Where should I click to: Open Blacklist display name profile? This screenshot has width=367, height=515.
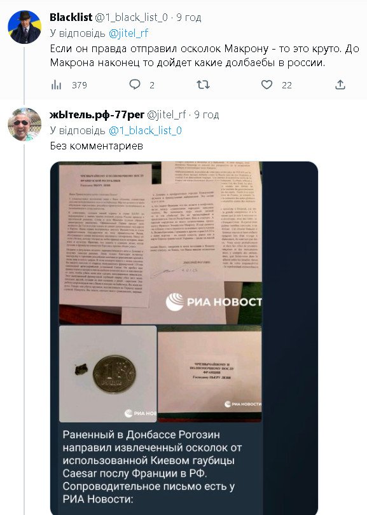click(71, 17)
